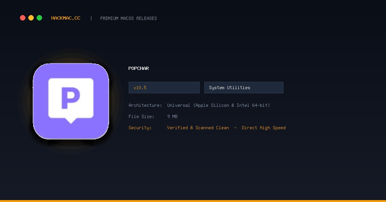This screenshot has height=202, width=386.
Task: Click the yellow minimize window dot
Action: (31, 18)
